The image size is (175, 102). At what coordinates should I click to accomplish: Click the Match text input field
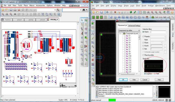click(158, 32)
